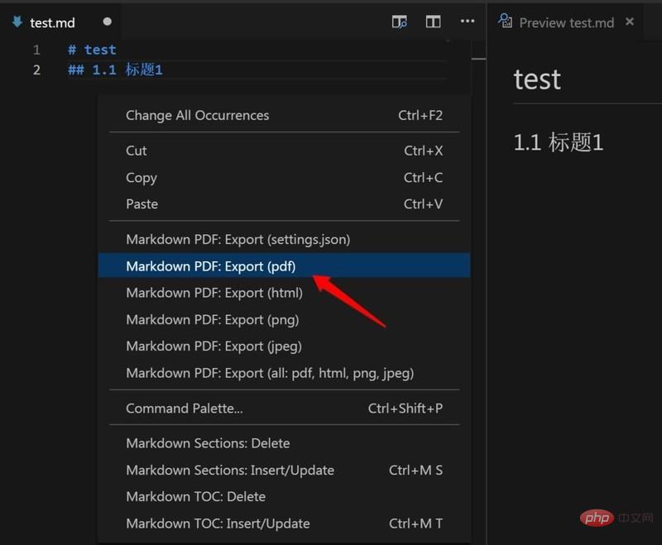Select Change All Occurrences
The image size is (662, 545).
tap(197, 115)
